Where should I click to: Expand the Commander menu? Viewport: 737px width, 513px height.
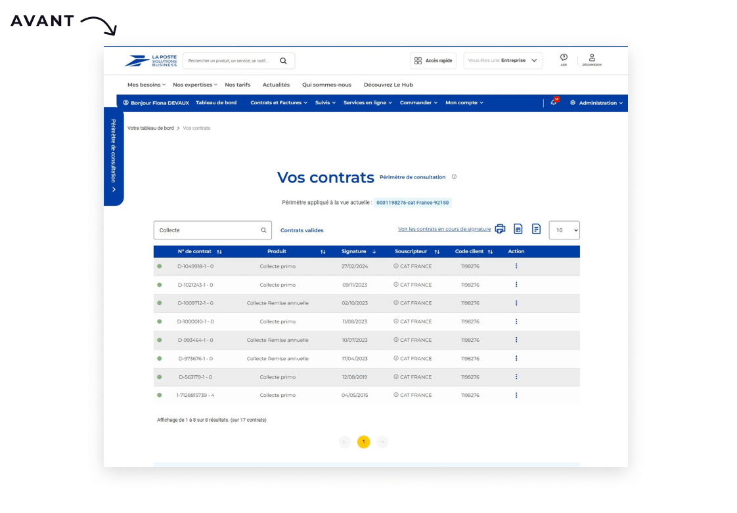pos(419,103)
